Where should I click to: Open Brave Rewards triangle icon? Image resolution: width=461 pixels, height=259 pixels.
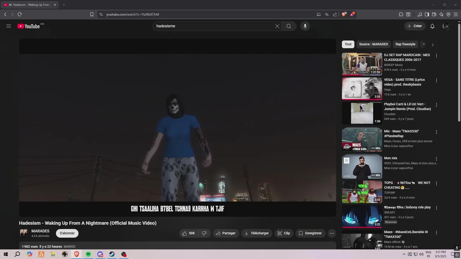click(352, 14)
